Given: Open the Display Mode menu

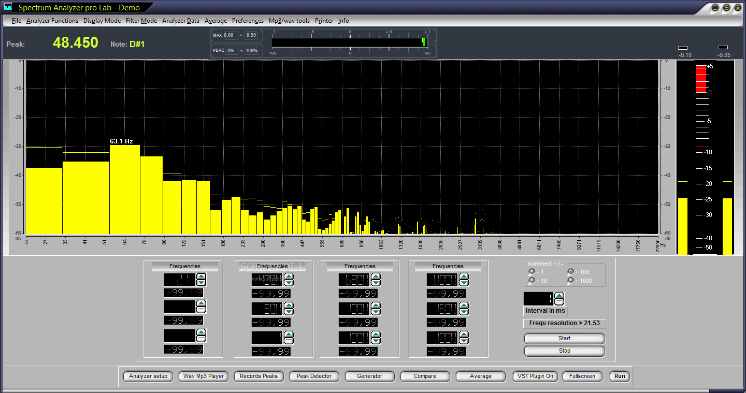Looking at the screenshot, I should pos(102,21).
